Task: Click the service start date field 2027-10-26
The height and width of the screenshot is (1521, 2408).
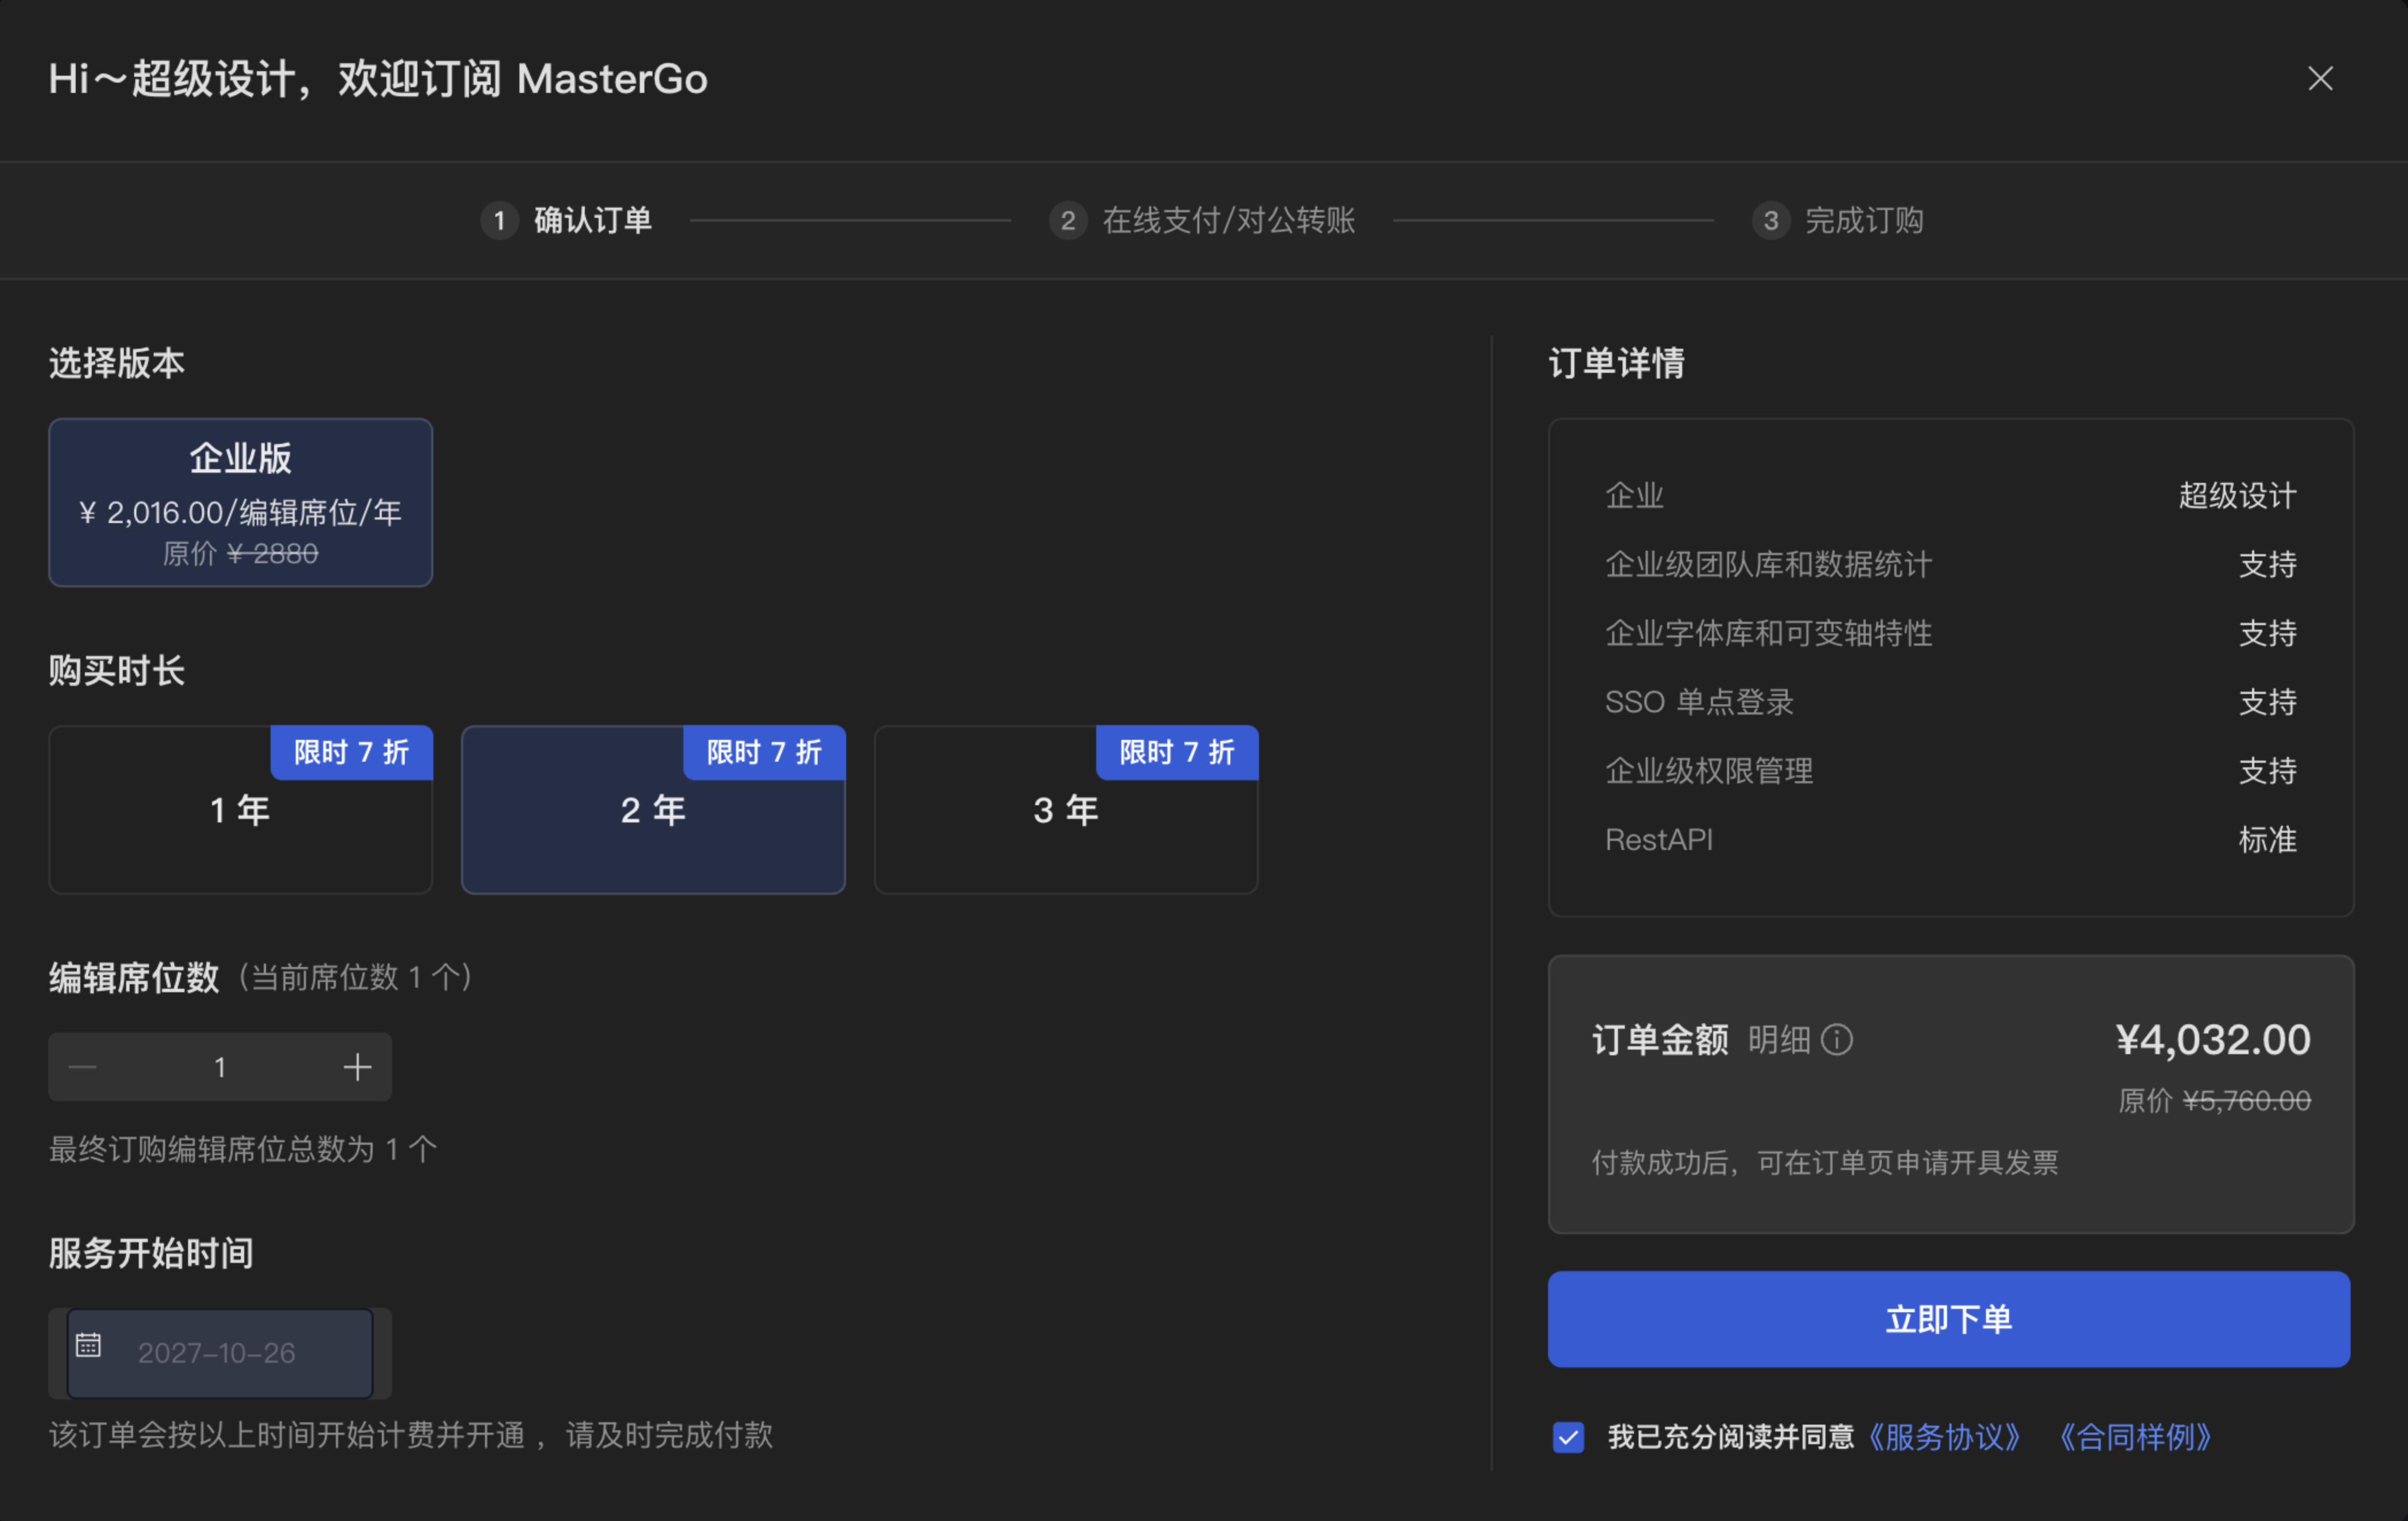Action: 220,1353
